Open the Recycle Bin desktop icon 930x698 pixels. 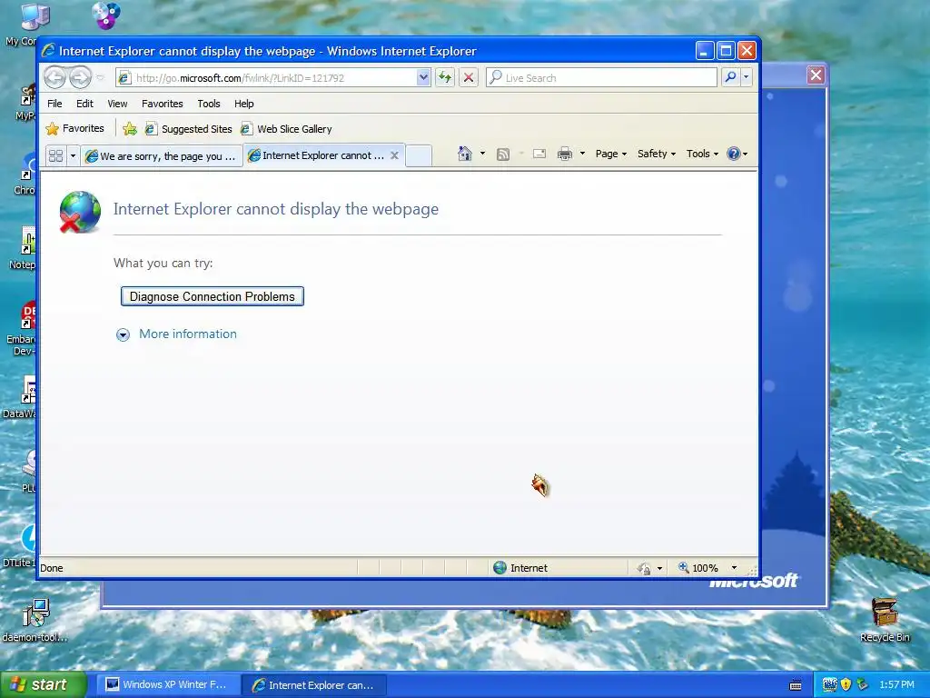tap(885, 620)
